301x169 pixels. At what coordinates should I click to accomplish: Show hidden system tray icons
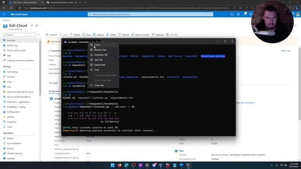click(x=272, y=165)
